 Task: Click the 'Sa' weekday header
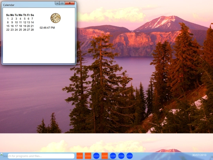point(32,15)
